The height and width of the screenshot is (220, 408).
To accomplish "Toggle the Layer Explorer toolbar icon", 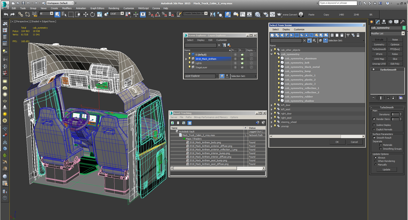I will pos(228,14).
